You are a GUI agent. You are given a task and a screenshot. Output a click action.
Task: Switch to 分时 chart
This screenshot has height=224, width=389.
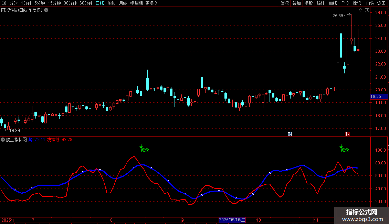[x=14, y=3]
